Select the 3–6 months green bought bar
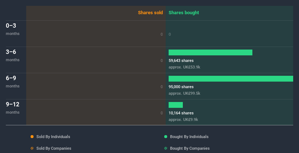This screenshot has height=153, width=299. 211,52
